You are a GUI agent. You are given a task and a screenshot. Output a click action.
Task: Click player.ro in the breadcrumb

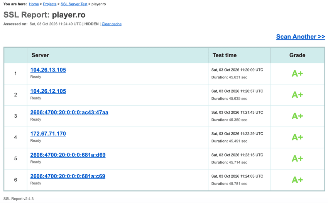click(98, 4)
